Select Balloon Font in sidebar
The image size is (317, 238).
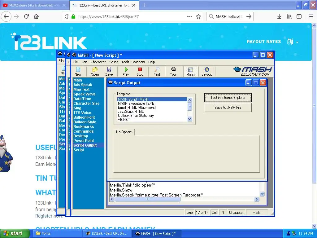coord(84,117)
